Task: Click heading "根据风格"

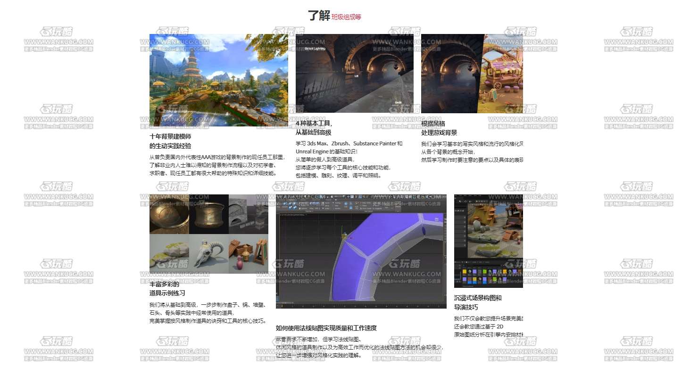Action: [x=433, y=124]
